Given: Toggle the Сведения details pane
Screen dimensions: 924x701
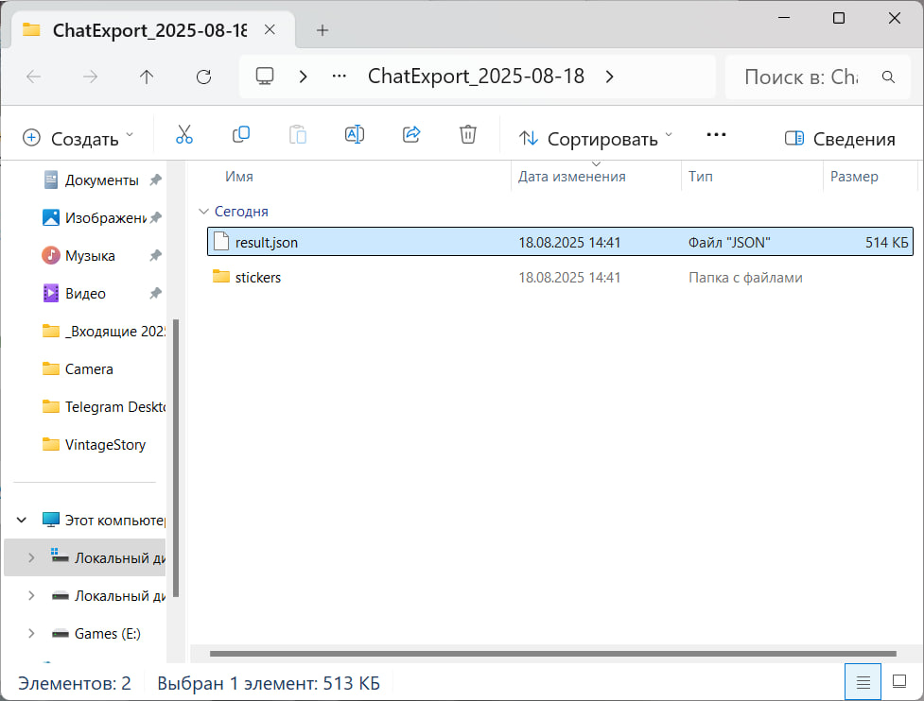Looking at the screenshot, I should coord(840,138).
